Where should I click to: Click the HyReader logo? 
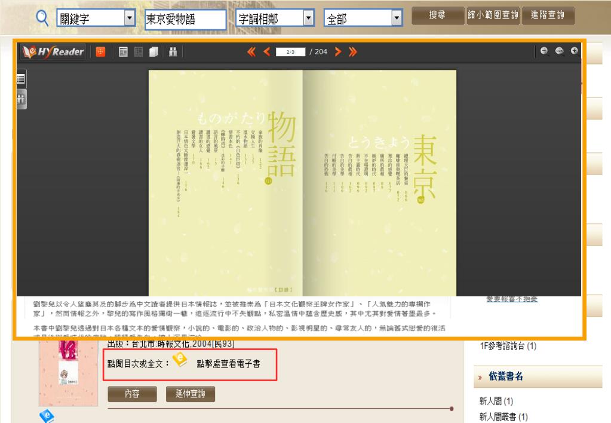coord(53,51)
